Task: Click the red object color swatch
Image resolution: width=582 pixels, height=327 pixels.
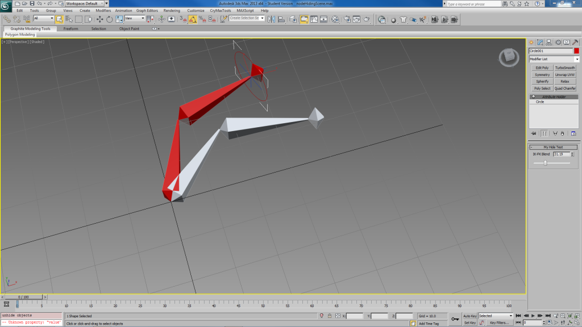Action: pyautogui.click(x=576, y=51)
